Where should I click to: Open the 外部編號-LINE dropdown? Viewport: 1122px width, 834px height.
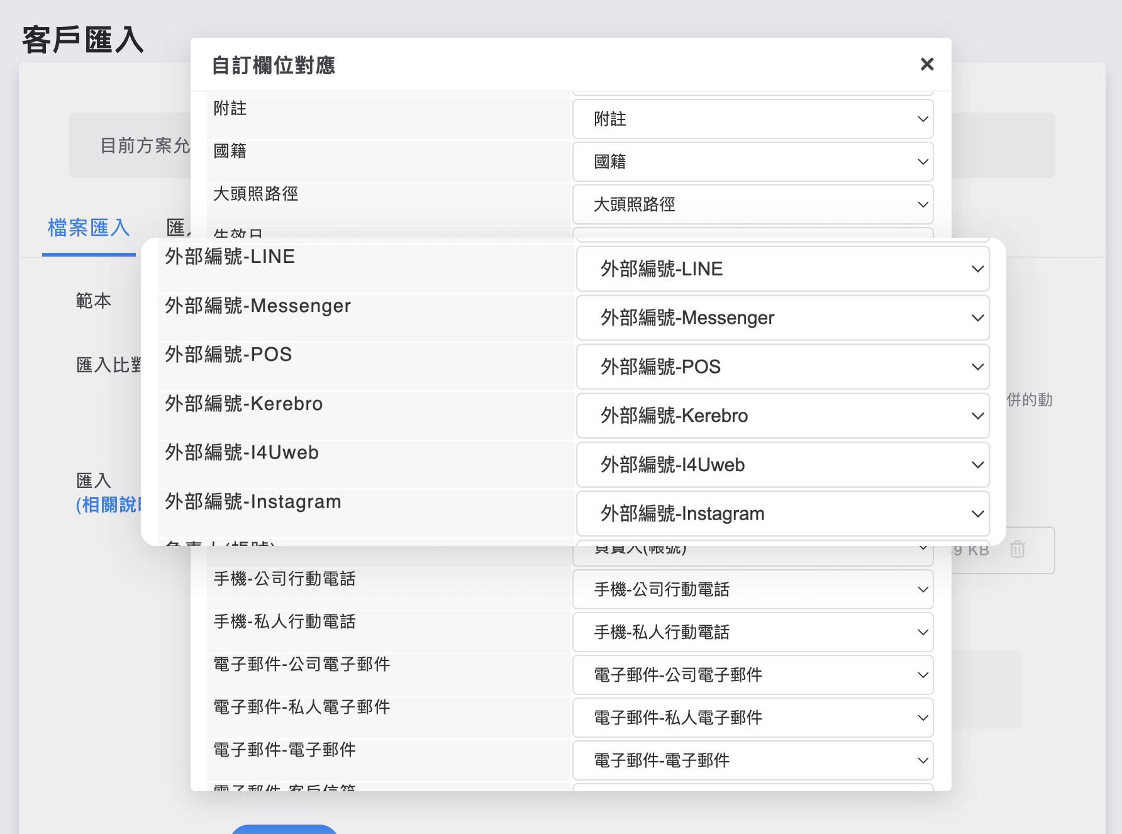pyautogui.click(x=782, y=269)
